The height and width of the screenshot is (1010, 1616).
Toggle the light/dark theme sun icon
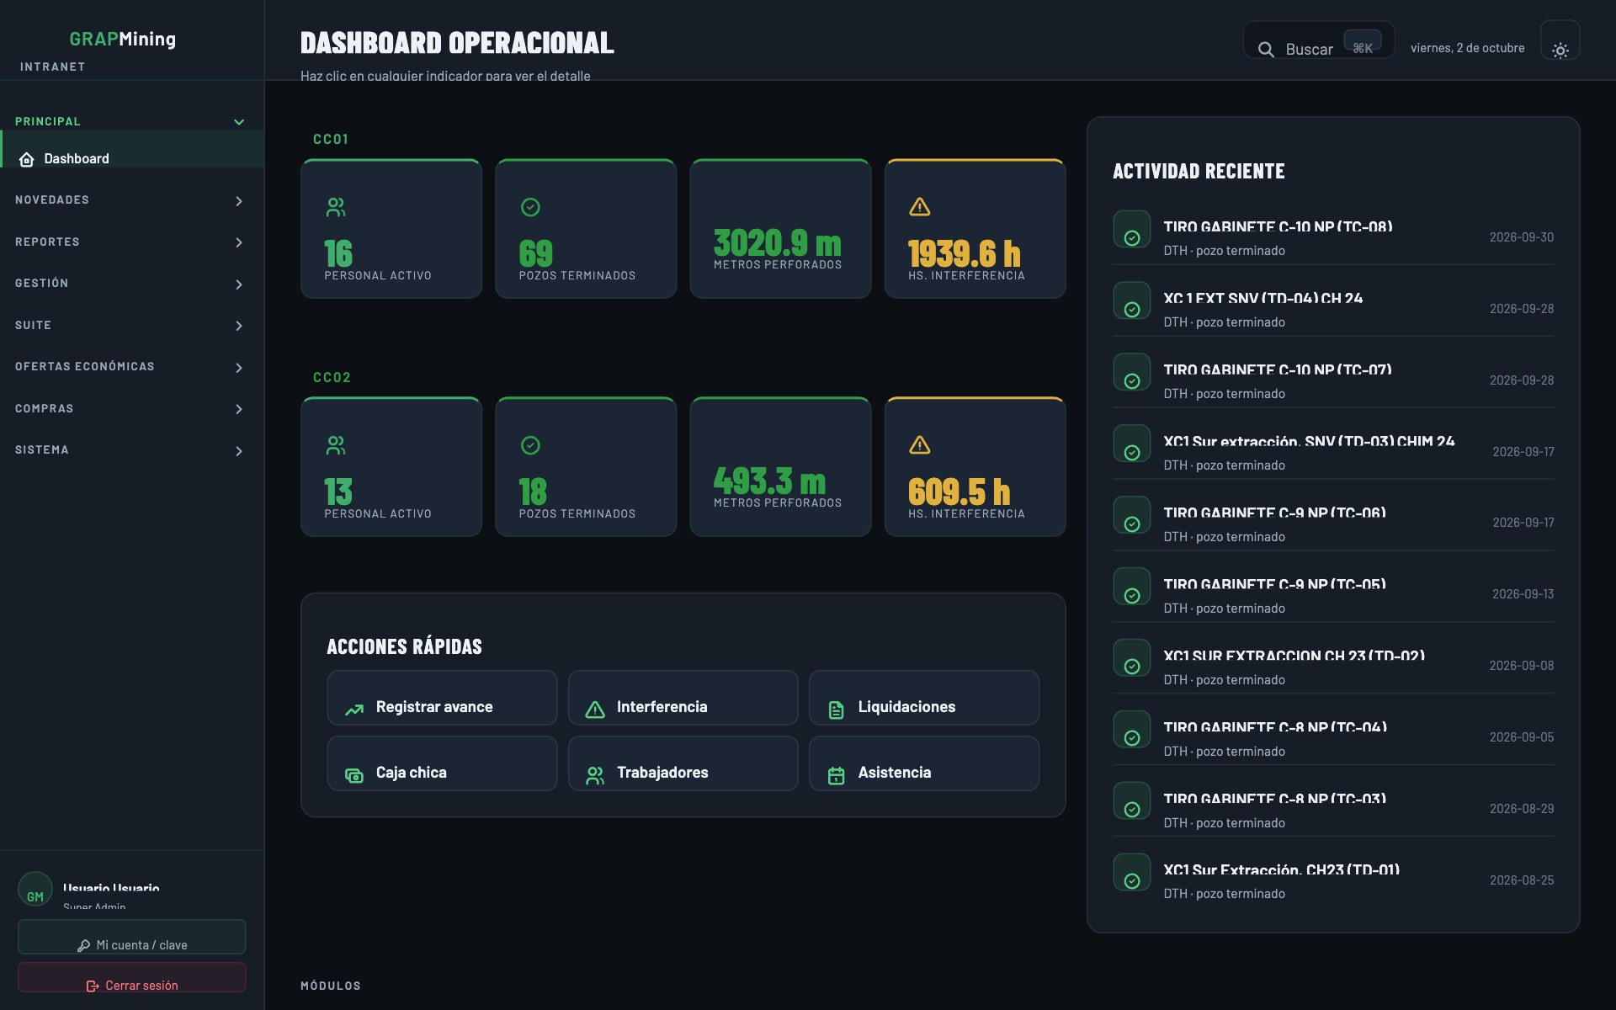pyautogui.click(x=1560, y=50)
